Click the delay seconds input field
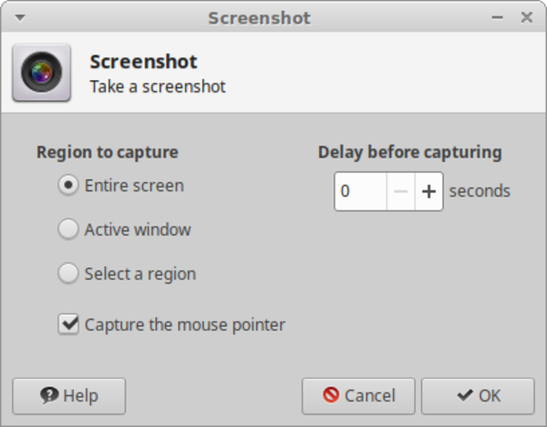547x427 pixels. 359,191
